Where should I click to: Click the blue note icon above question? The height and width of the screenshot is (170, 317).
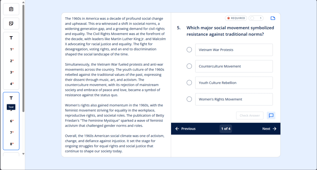tap(273, 18)
